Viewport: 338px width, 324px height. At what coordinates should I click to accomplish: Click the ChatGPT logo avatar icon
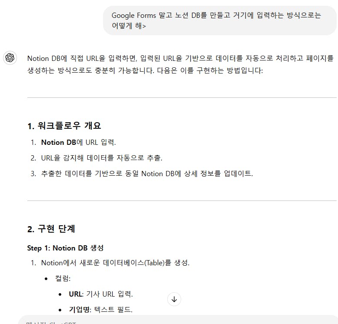point(10,58)
